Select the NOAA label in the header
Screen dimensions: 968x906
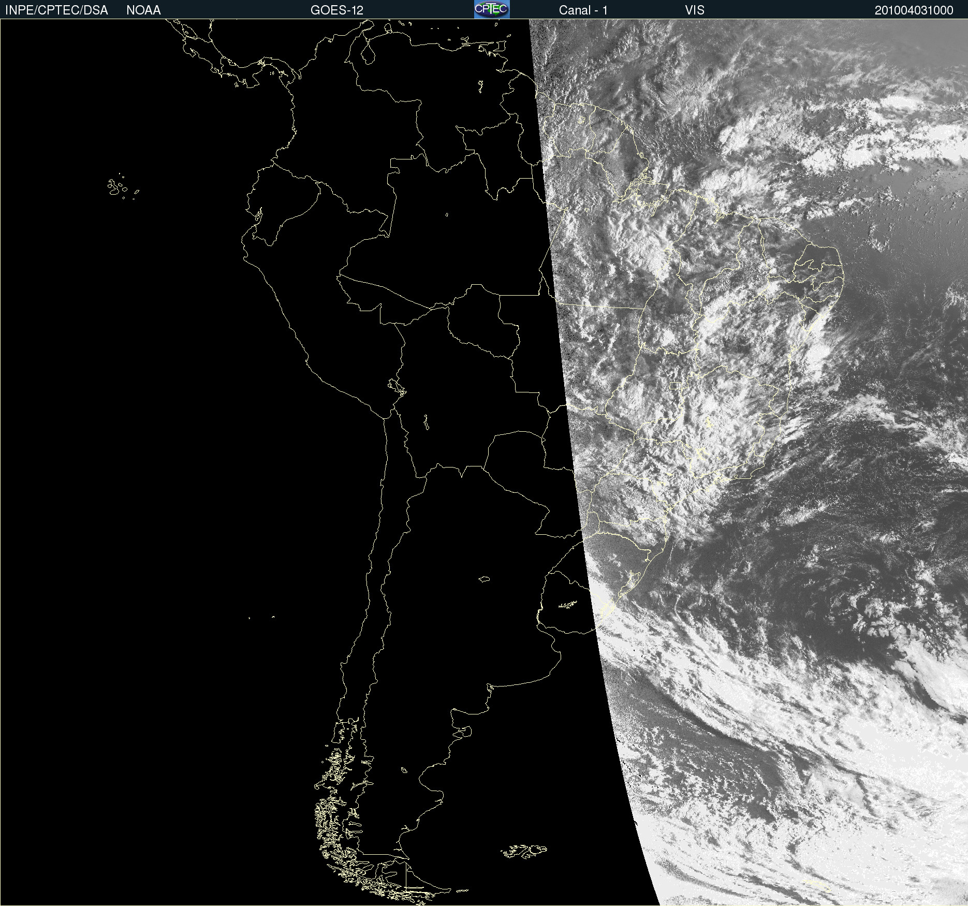click(143, 10)
